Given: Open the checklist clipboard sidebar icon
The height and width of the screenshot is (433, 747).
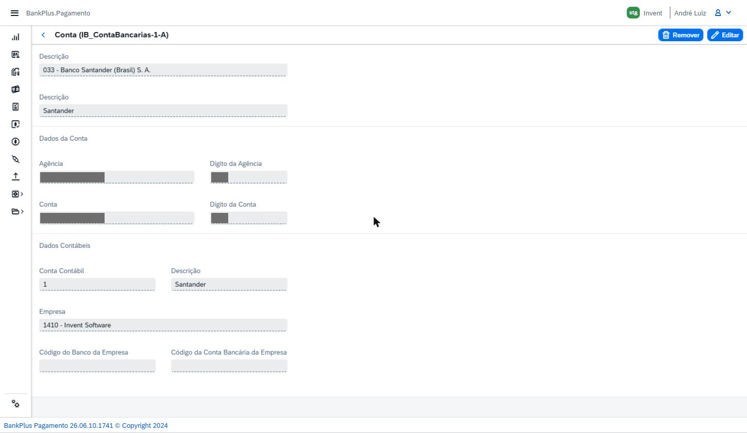Looking at the screenshot, I should tap(15, 107).
